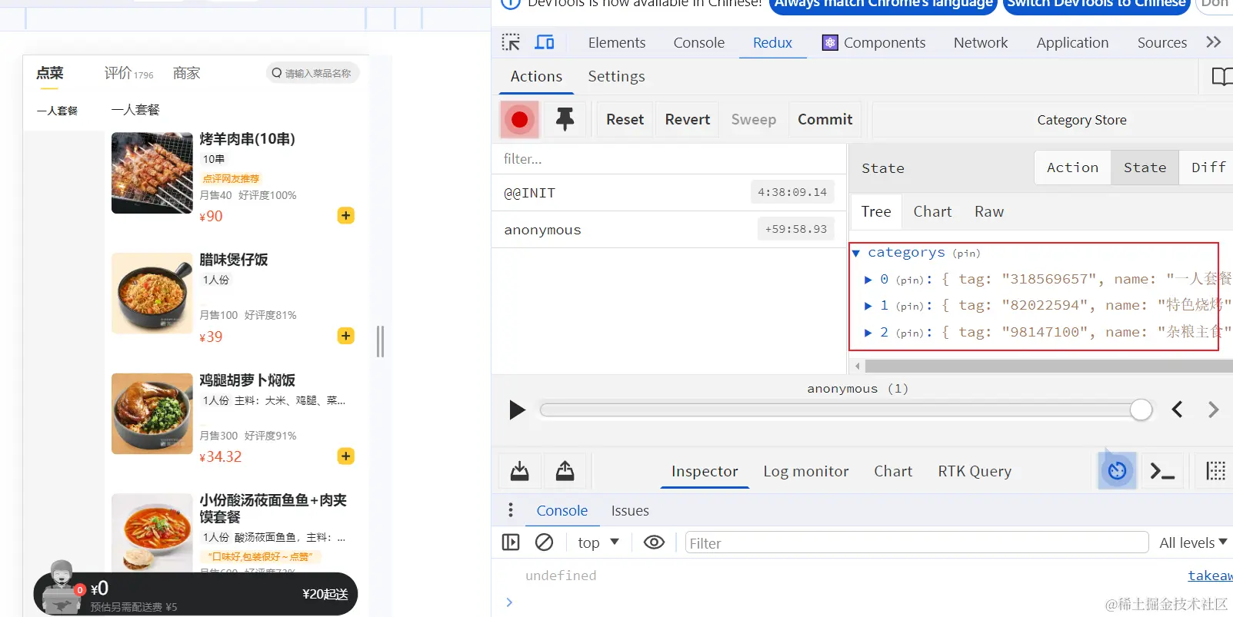1233x617 pixels.
Task: Click the red record button in Redux
Action: [x=519, y=120]
